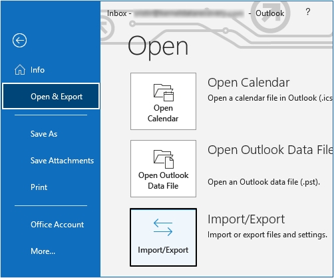Select Print in the sidebar

(x=39, y=187)
